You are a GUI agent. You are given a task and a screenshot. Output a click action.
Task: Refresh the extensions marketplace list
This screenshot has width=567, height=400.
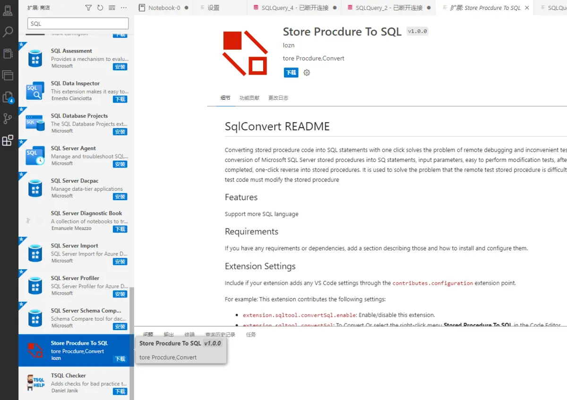pyautogui.click(x=100, y=8)
